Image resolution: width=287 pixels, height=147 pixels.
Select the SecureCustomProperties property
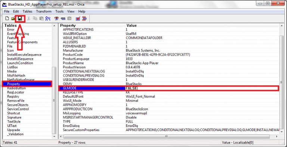click(81, 130)
